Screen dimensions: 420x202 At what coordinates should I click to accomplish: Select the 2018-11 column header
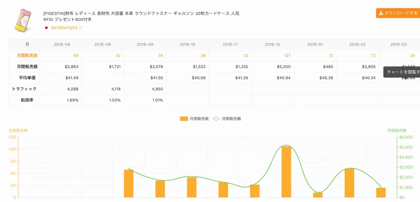tap(230, 44)
